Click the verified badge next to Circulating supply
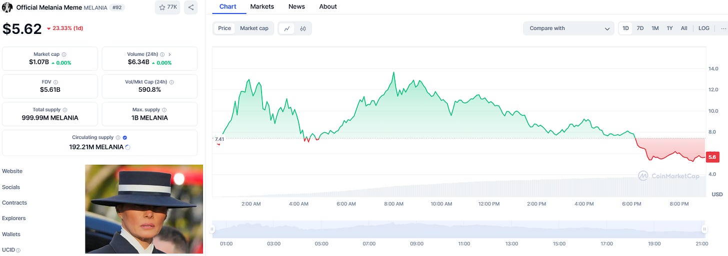The width and height of the screenshot is (728, 256). point(125,138)
